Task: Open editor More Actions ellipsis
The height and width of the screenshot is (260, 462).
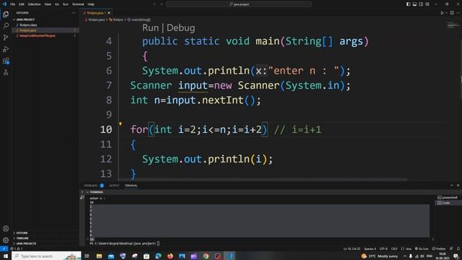Action: coord(458,13)
